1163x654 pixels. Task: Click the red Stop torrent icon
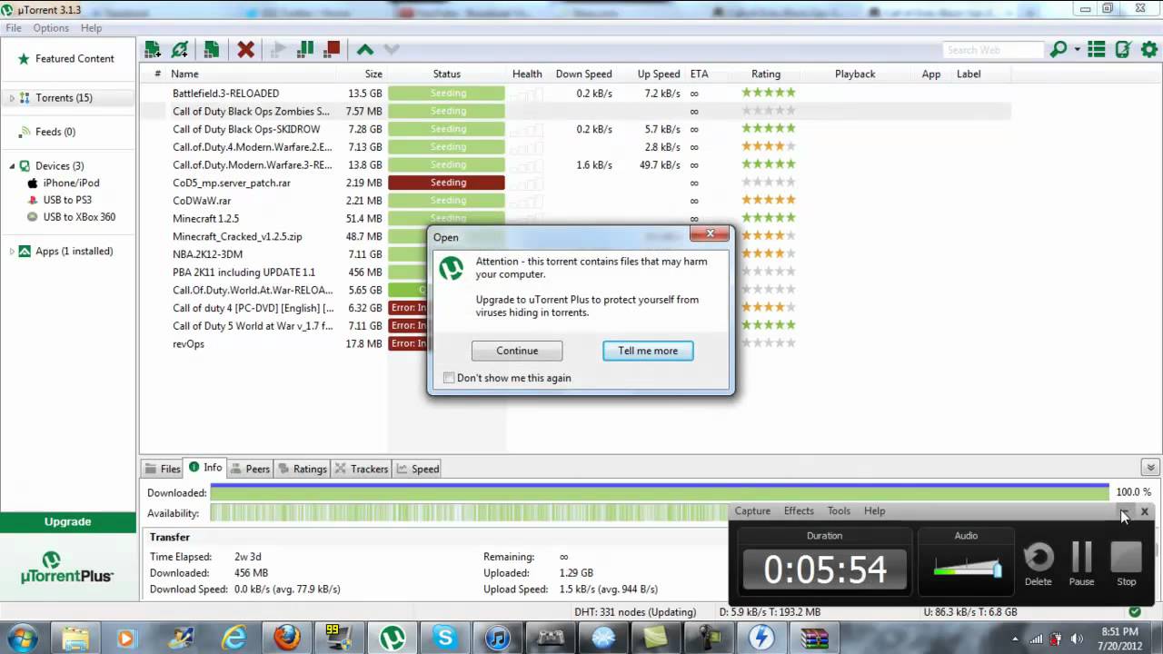pyautogui.click(x=333, y=49)
